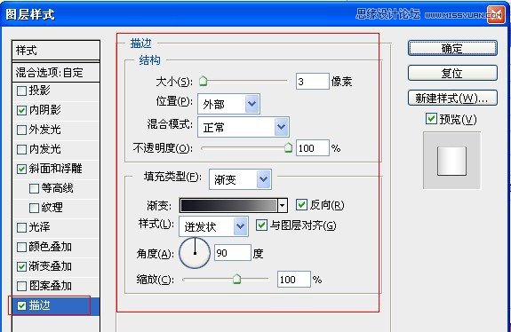Enable the 投影 drop shadow checkbox
The width and height of the screenshot is (511, 332).
21,91
